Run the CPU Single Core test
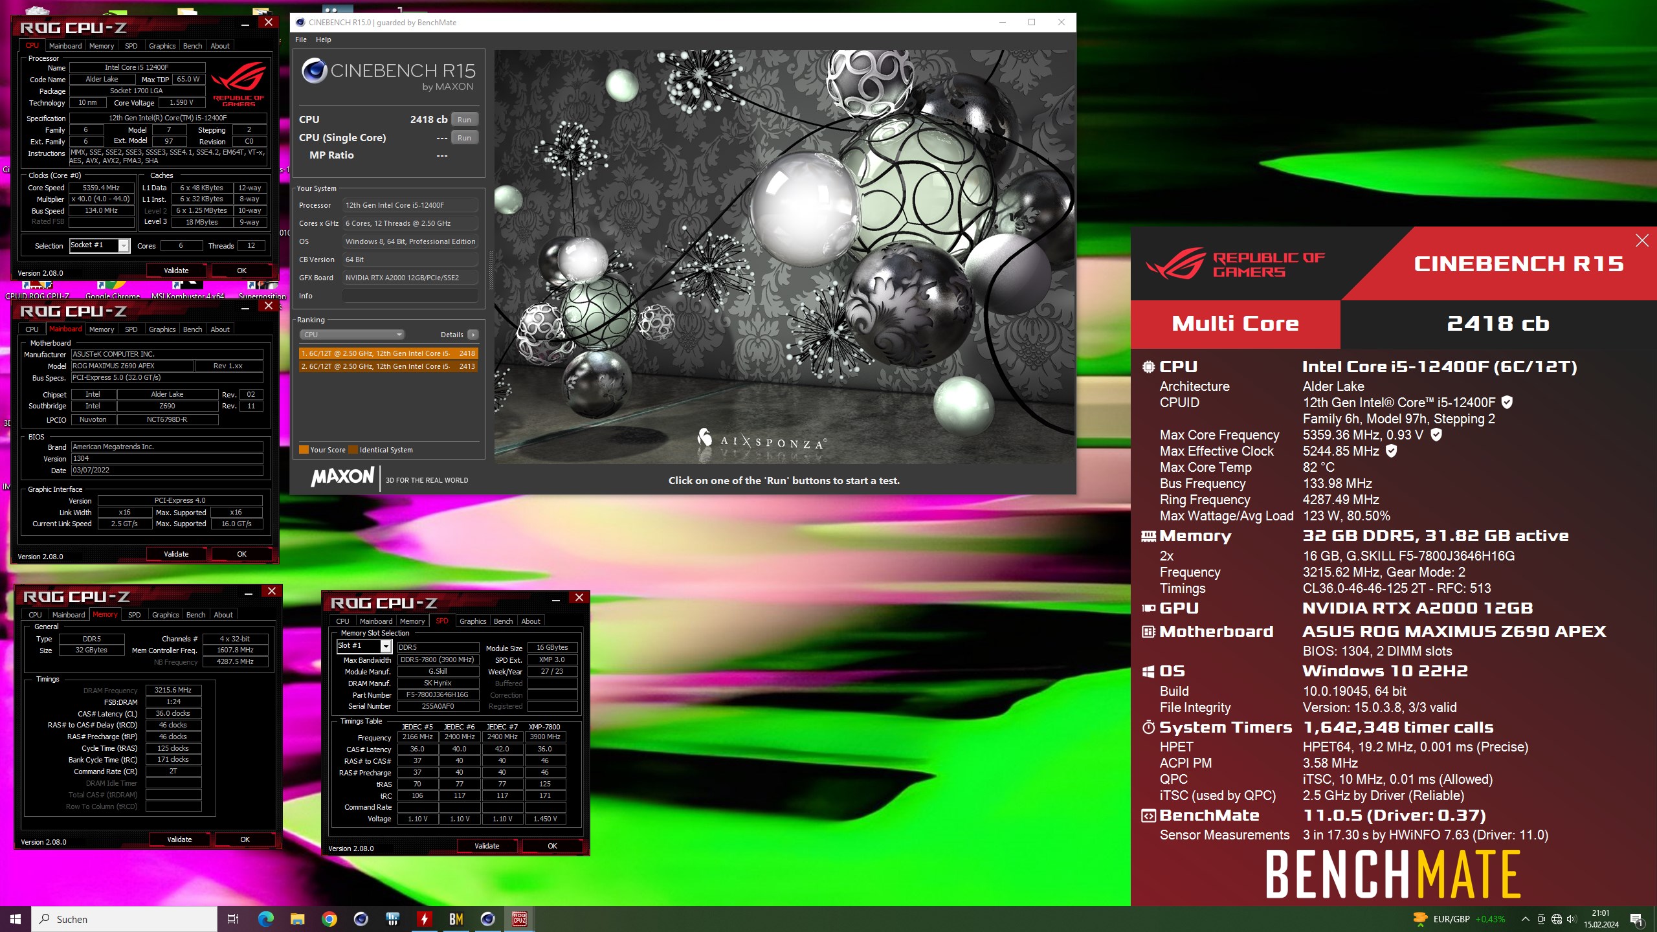The image size is (1657, 932). click(x=464, y=138)
